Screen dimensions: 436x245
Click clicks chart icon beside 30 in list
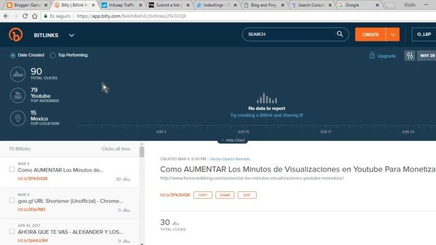click(x=127, y=179)
